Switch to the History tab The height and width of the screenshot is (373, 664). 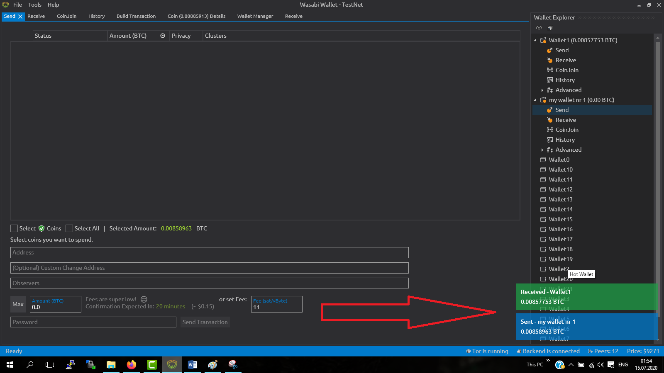click(x=96, y=16)
